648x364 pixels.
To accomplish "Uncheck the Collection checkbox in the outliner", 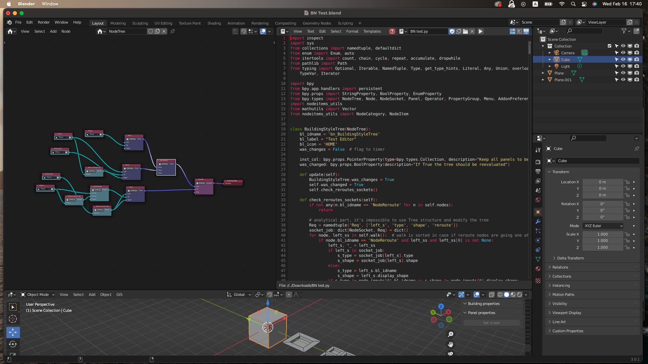I will [x=610, y=46].
